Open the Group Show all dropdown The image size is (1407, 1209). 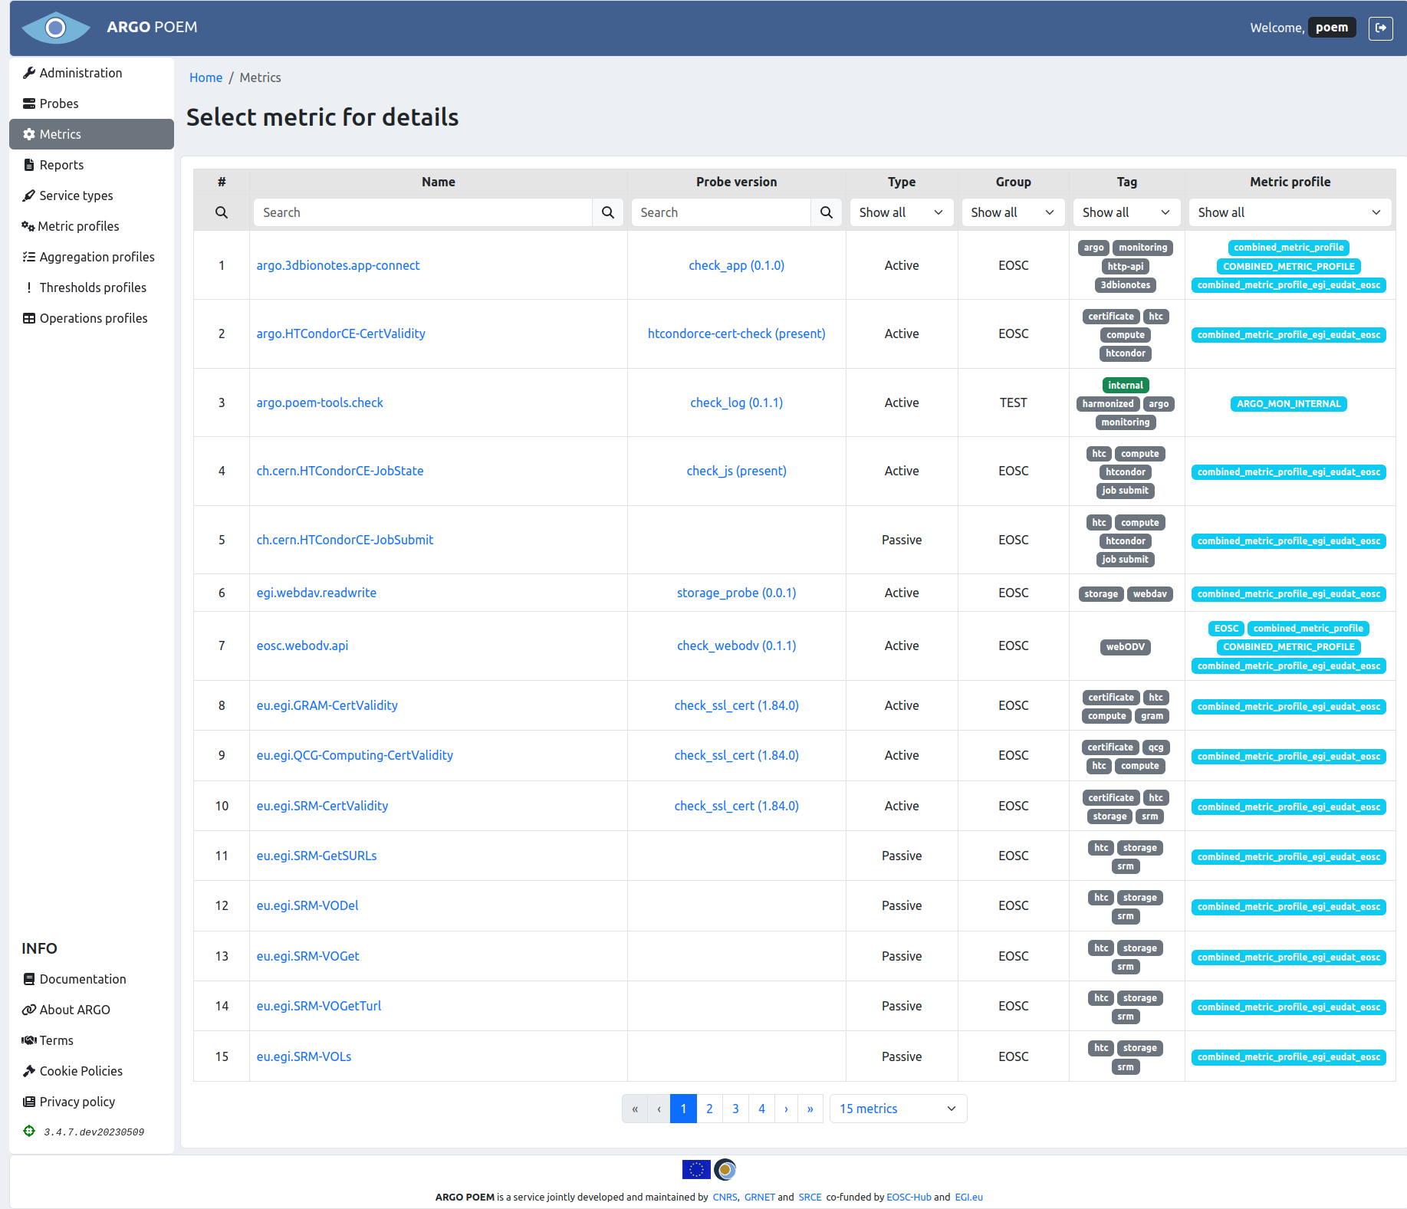(1013, 212)
